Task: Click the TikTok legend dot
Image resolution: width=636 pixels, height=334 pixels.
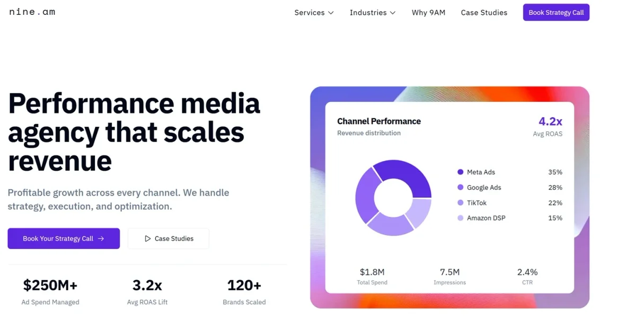Action: click(460, 203)
